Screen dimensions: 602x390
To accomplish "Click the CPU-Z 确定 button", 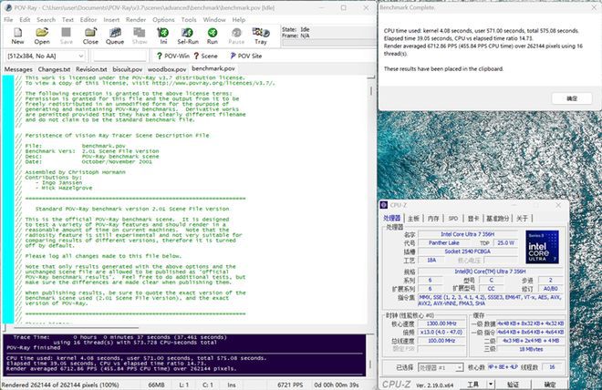I will (550, 384).
